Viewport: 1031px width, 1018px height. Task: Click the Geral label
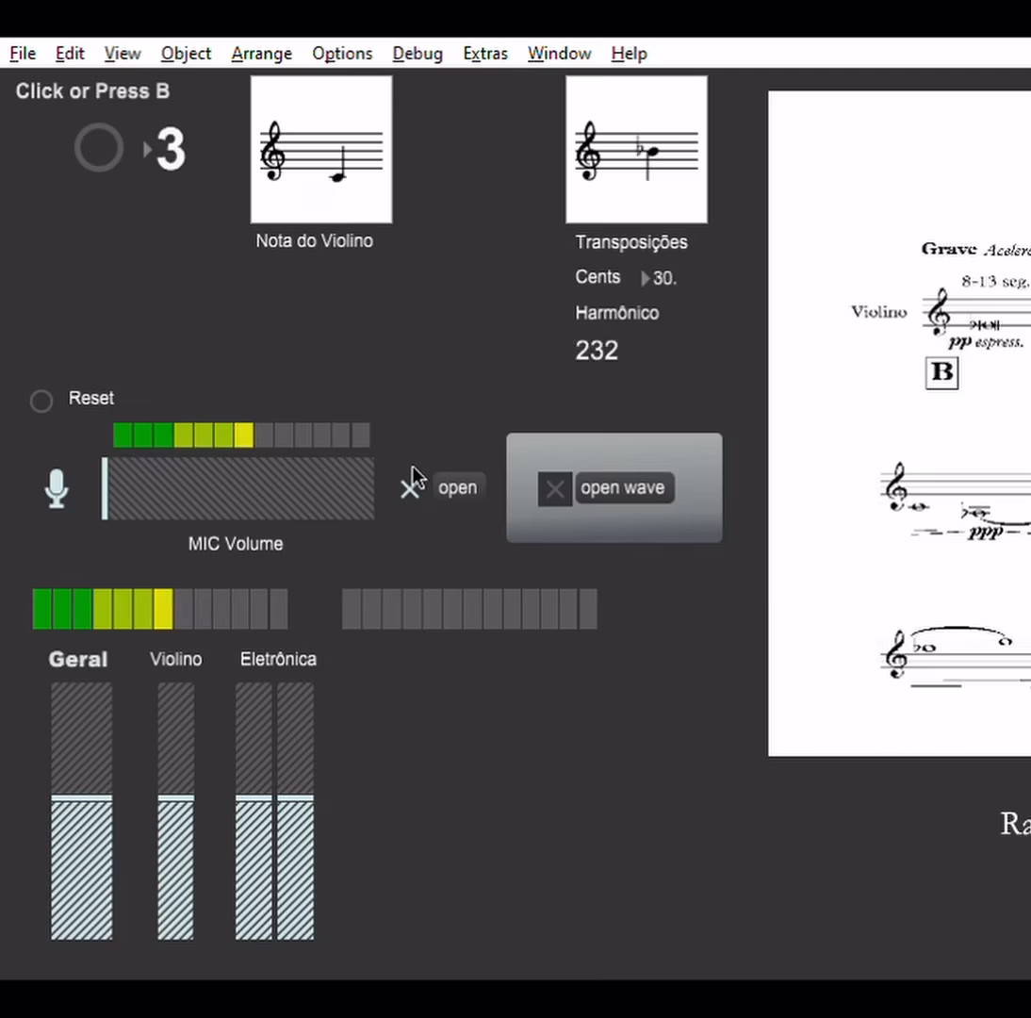tap(78, 660)
